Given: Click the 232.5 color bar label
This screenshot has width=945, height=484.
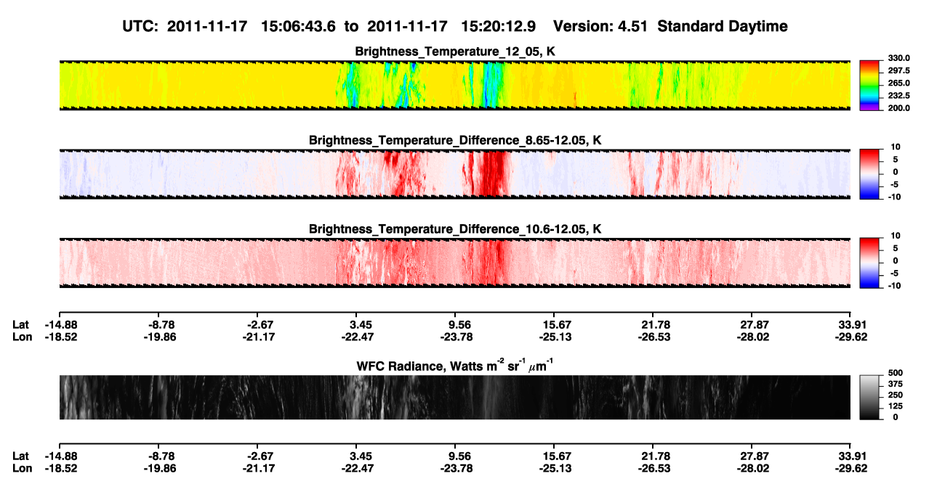Looking at the screenshot, I should coord(898,96).
